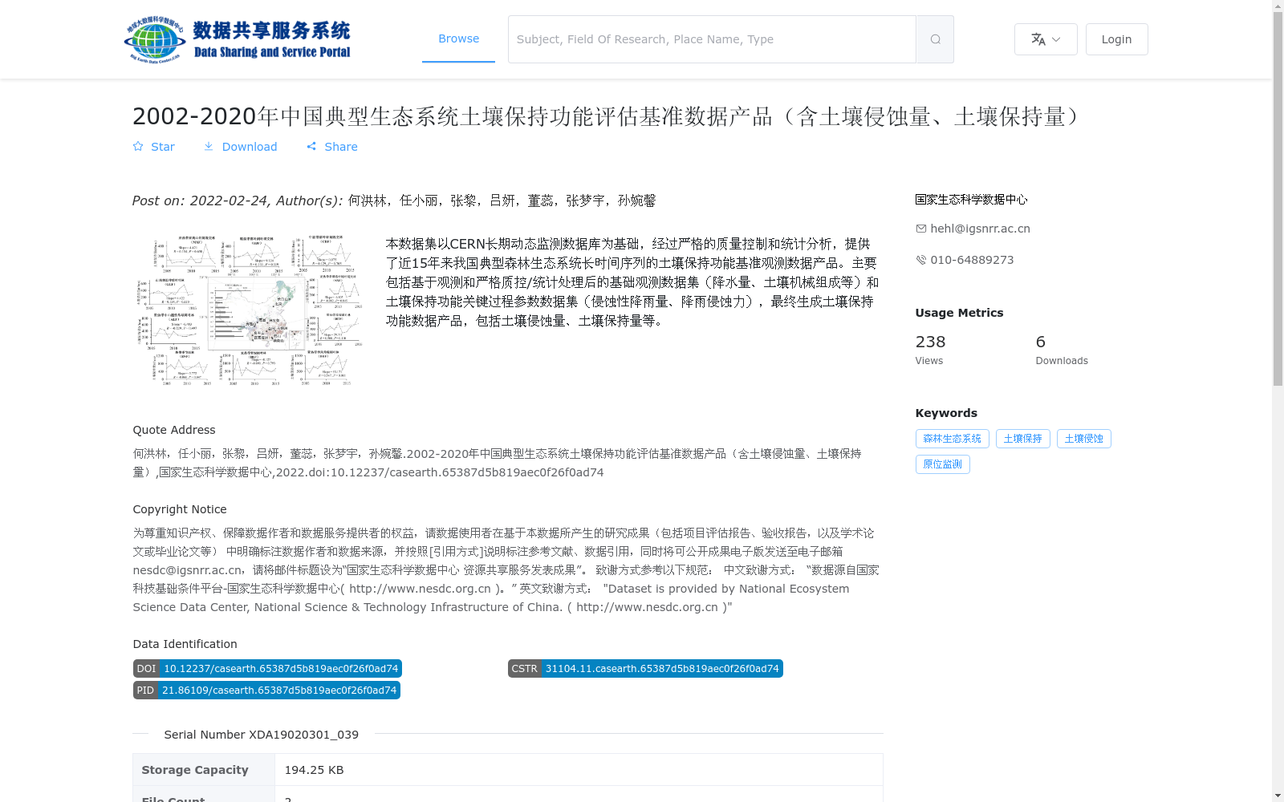Click the page vertical scrollbar thumb
Viewport: 1284px width, 802px height.
click(1278, 199)
